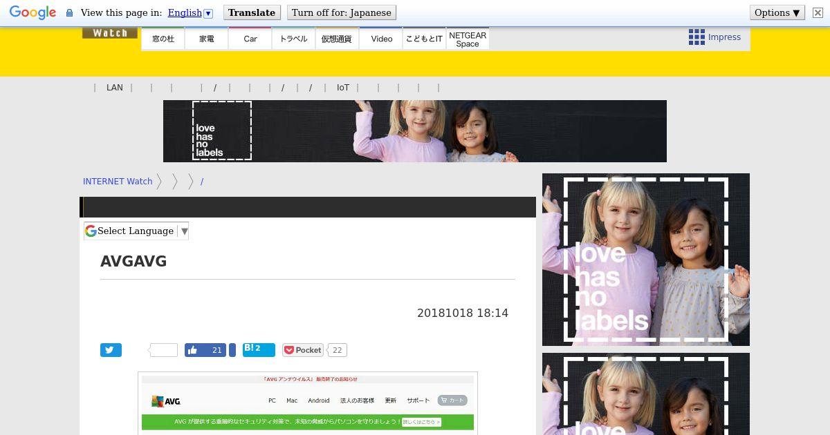Follow the INTERNET Watch breadcrumb link

(118, 182)
